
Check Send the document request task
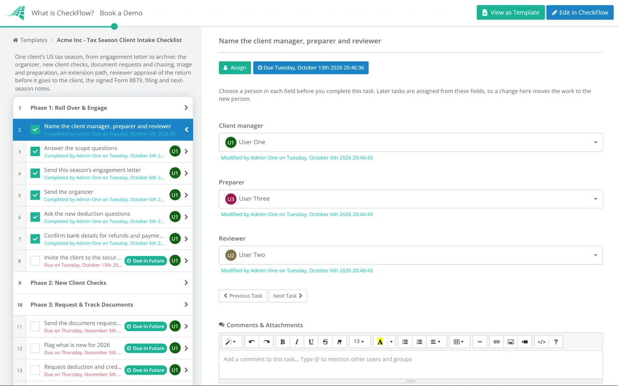35,327
